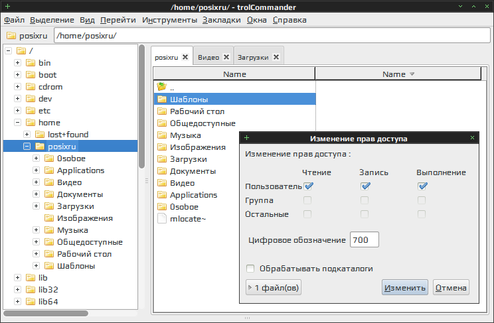The height and width of the screenshot is (323, 494).
Task: Click the left Name column header
Action: pyautogui.click(x=234, y=74)
